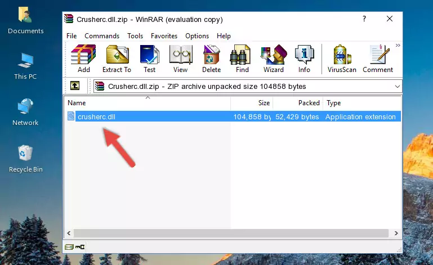Click the horizontal scrollbar left arrow
The image size is (433, 265).
tap(69, 233)
